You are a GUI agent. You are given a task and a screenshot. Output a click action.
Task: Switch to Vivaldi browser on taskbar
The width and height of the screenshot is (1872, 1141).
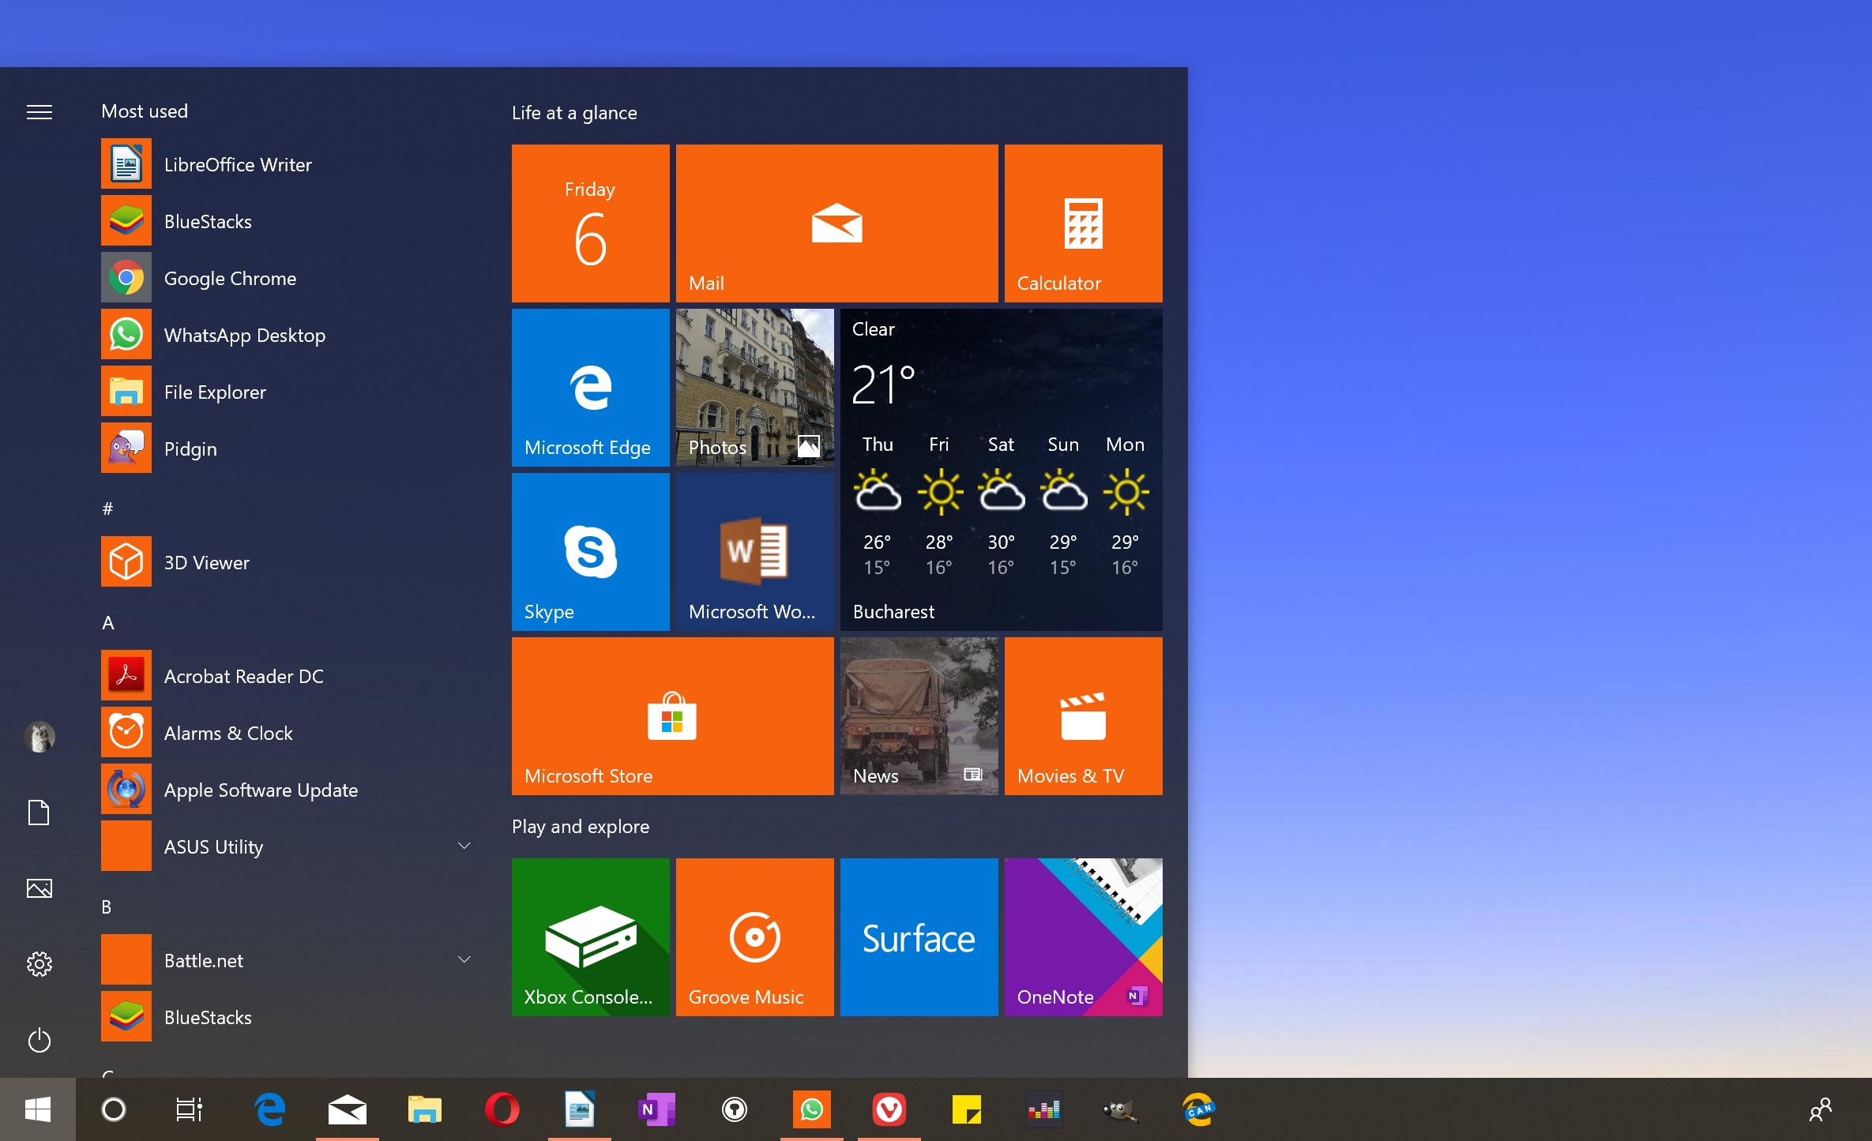point(889,1109)
